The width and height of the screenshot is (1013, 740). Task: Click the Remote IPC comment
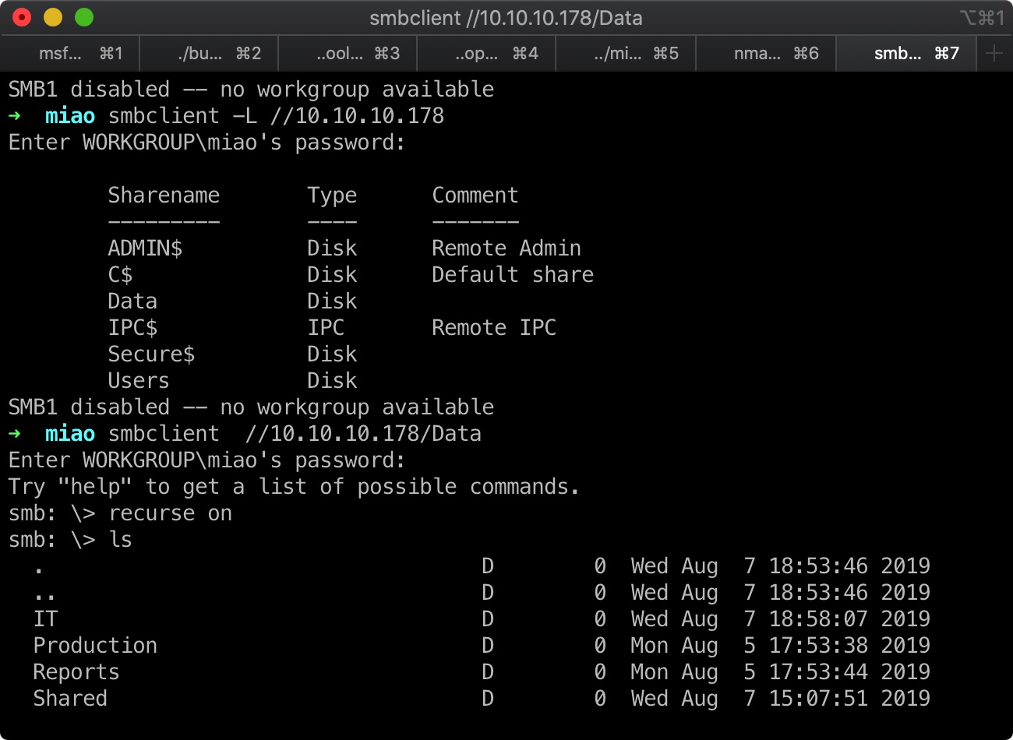click(x=494, y=328)
